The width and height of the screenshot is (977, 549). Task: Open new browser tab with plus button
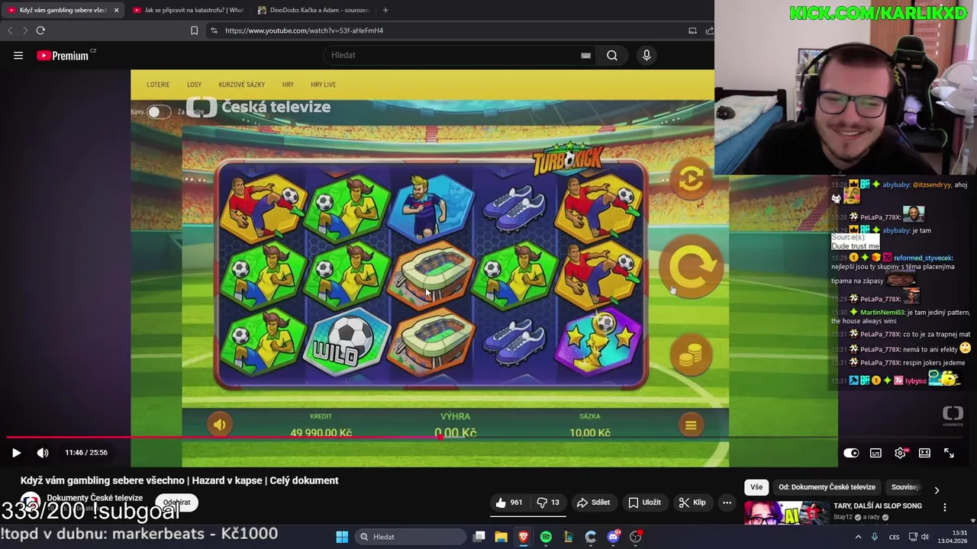coord(385,10)
